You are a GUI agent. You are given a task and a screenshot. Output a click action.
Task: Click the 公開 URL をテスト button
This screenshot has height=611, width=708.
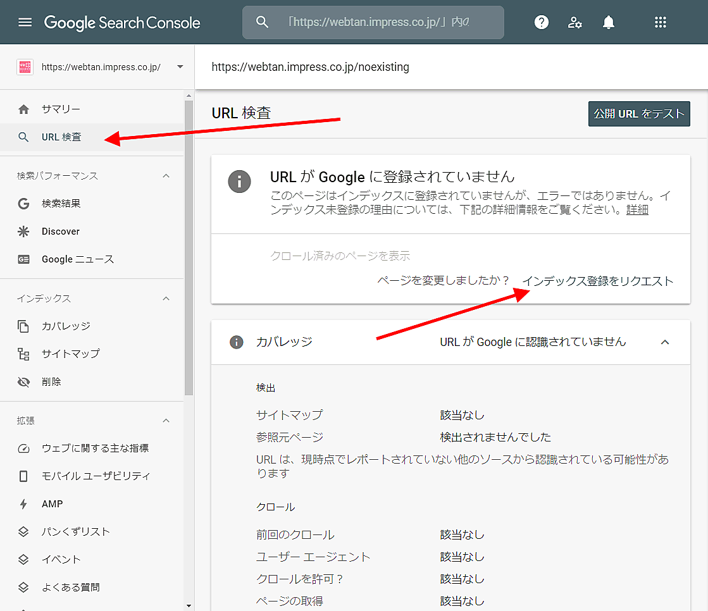(x=639, y=114)
